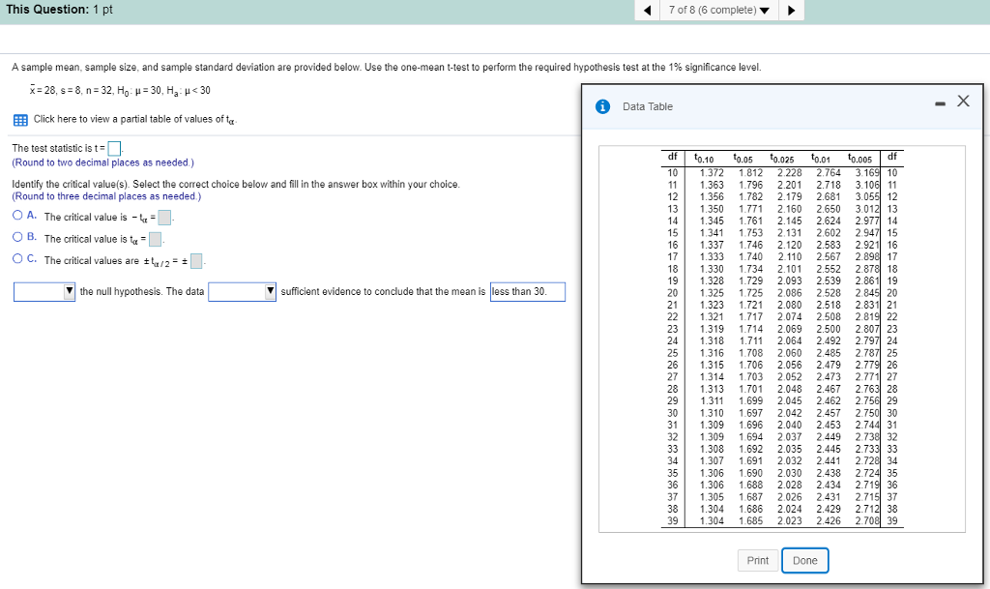Click the 'less than 30.' field

[527, 292]
